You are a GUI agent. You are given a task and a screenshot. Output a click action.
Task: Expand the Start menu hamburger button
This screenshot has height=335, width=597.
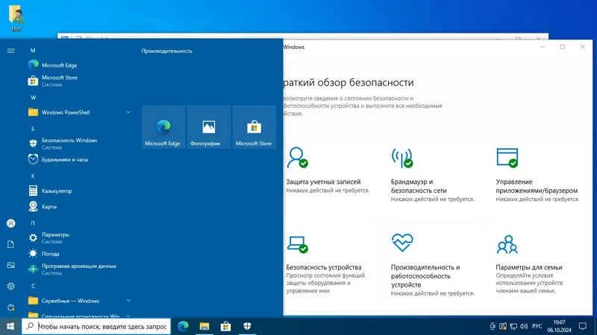click(10, 51)
